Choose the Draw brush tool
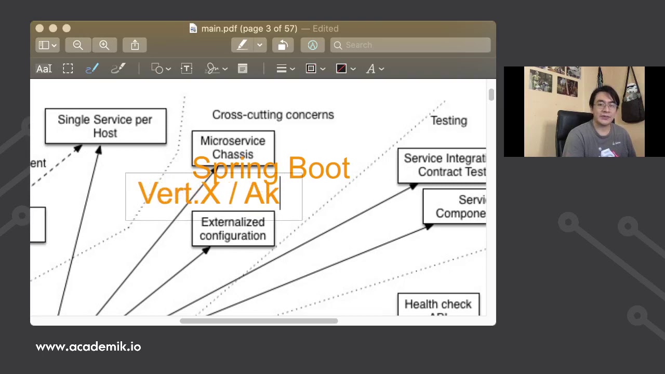The width and height of the screenshot is (665, 374). coord(118,69)
